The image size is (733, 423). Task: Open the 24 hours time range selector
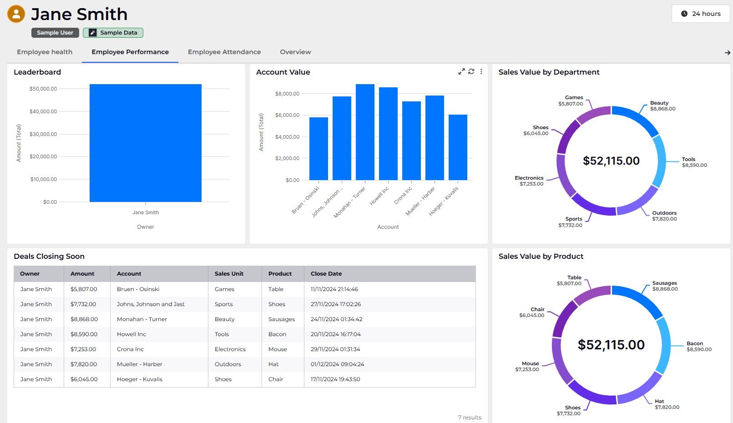point(701,14)
